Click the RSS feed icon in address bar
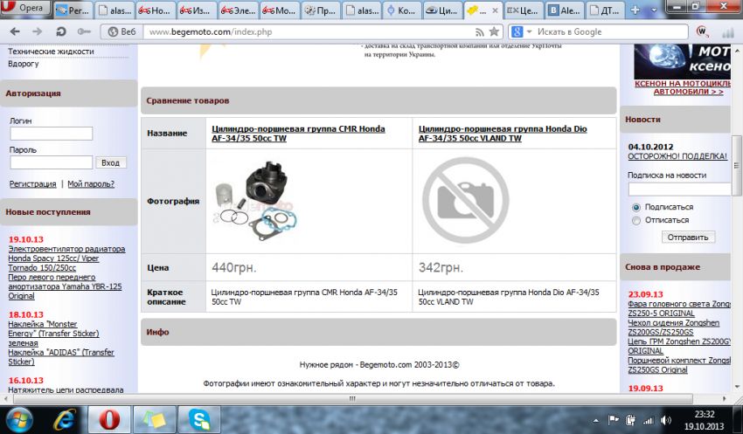Viewport: 743px width, 434px height. [480, 32]
